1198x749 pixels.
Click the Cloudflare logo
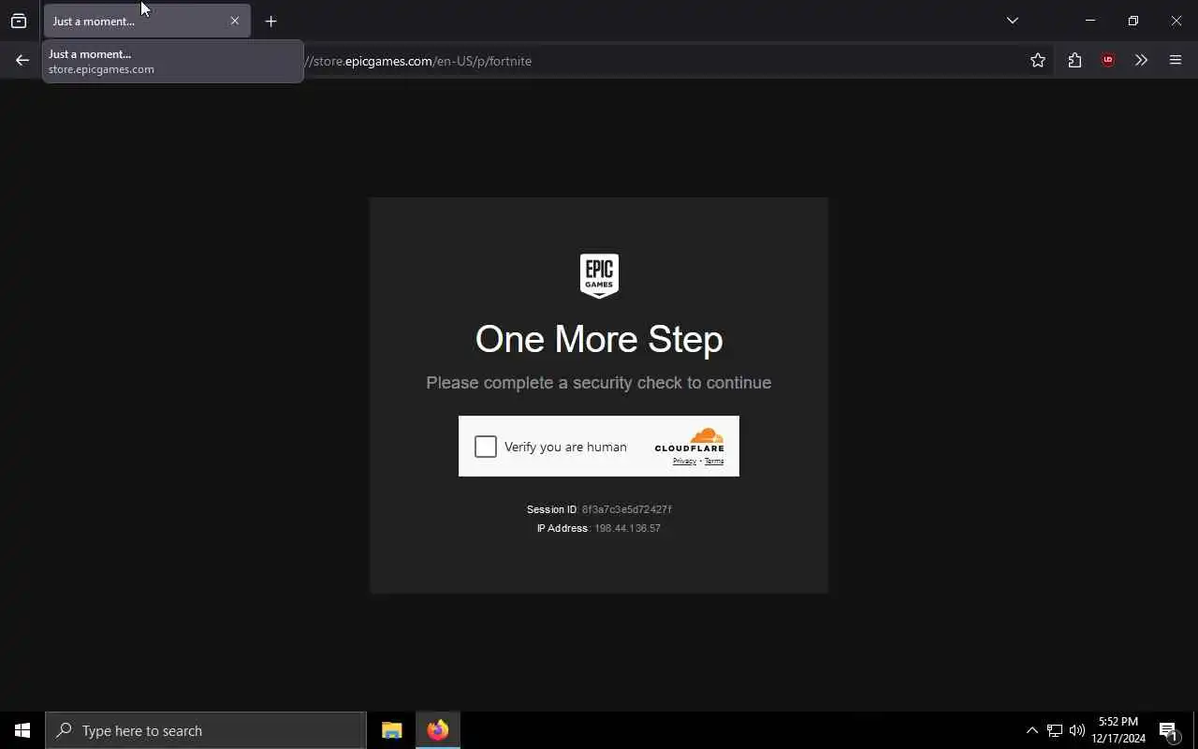(689, 440)
